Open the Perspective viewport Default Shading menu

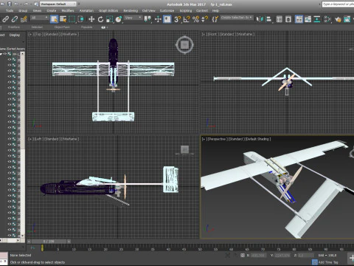(258, 139)
